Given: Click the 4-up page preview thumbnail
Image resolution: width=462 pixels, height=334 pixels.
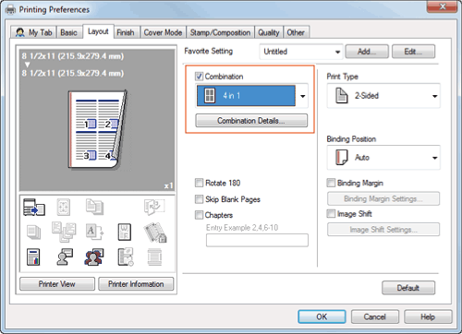Looking at the screenshot, I should (98, 129).
